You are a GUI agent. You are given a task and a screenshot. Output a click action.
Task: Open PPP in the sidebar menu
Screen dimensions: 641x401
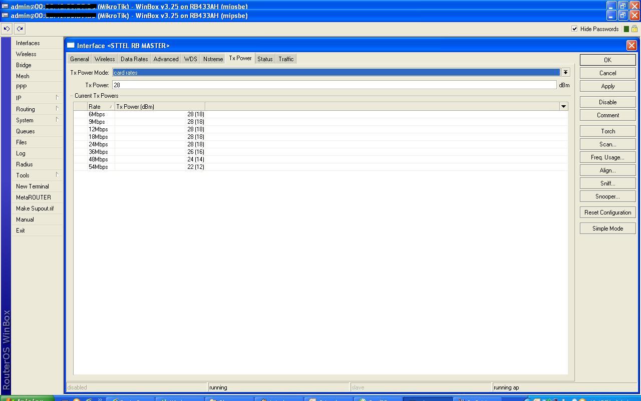37,87
